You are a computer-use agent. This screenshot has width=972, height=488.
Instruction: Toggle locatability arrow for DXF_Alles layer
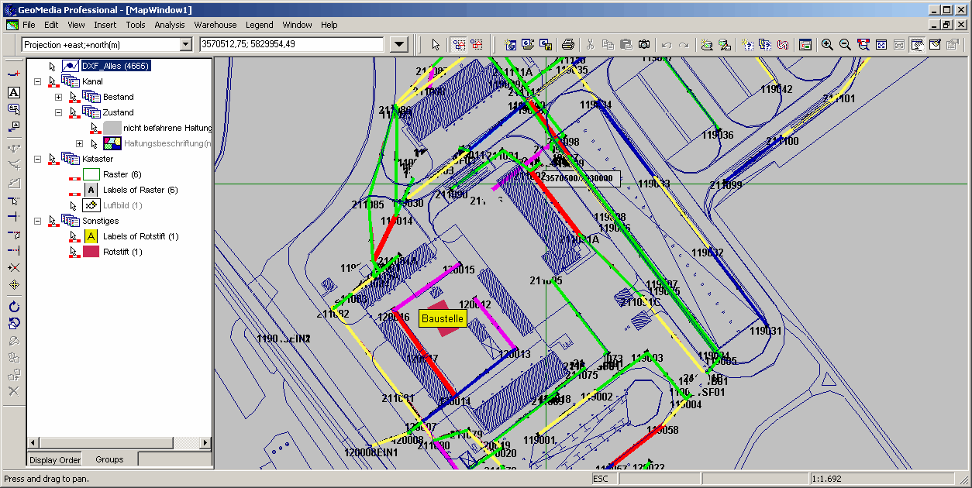coord(53,66)
